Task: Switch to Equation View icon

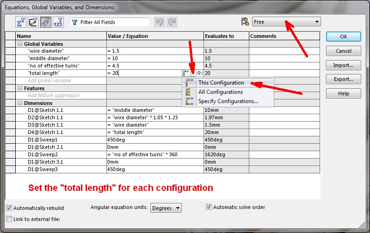Action: [21, 22]
